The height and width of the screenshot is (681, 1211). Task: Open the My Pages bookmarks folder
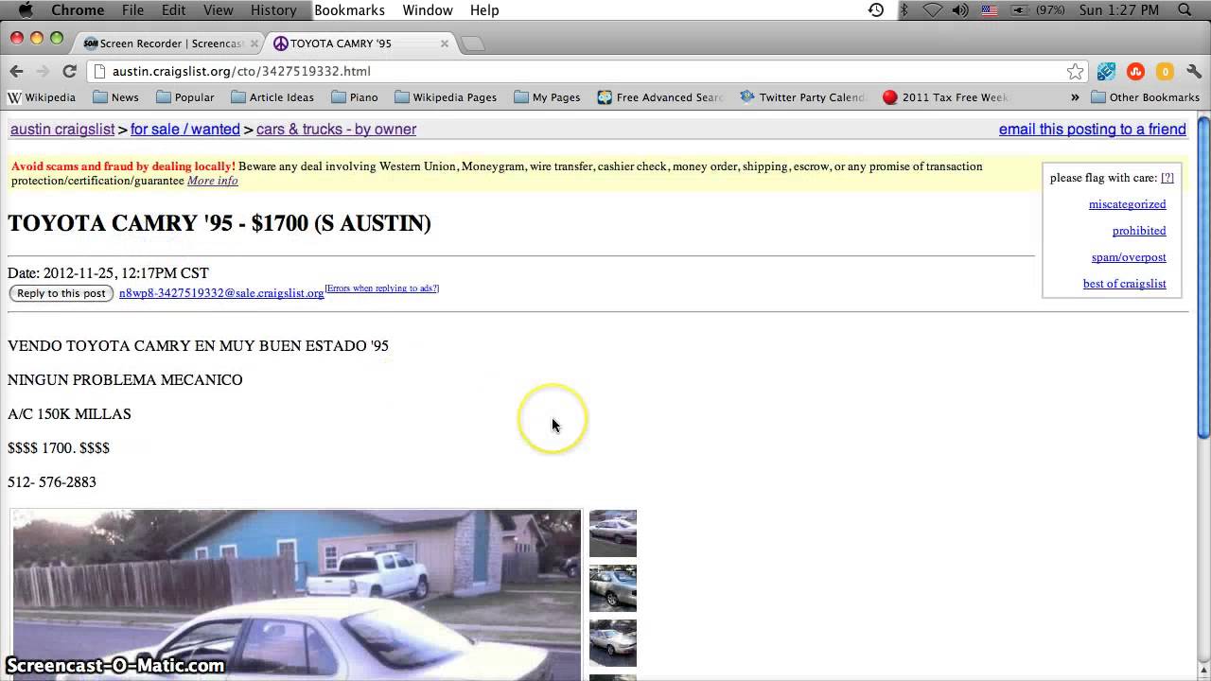547,97
